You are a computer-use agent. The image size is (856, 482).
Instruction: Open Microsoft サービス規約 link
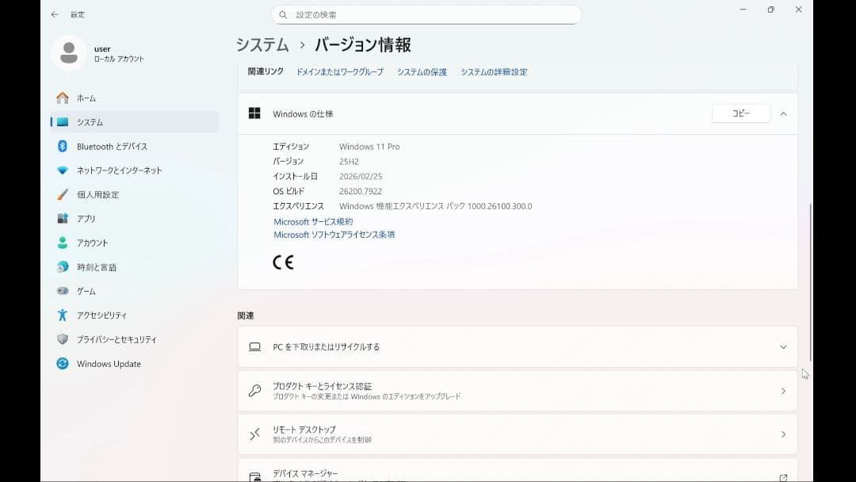(313, 222)
